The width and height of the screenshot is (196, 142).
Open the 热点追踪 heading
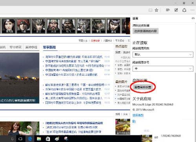121,46
